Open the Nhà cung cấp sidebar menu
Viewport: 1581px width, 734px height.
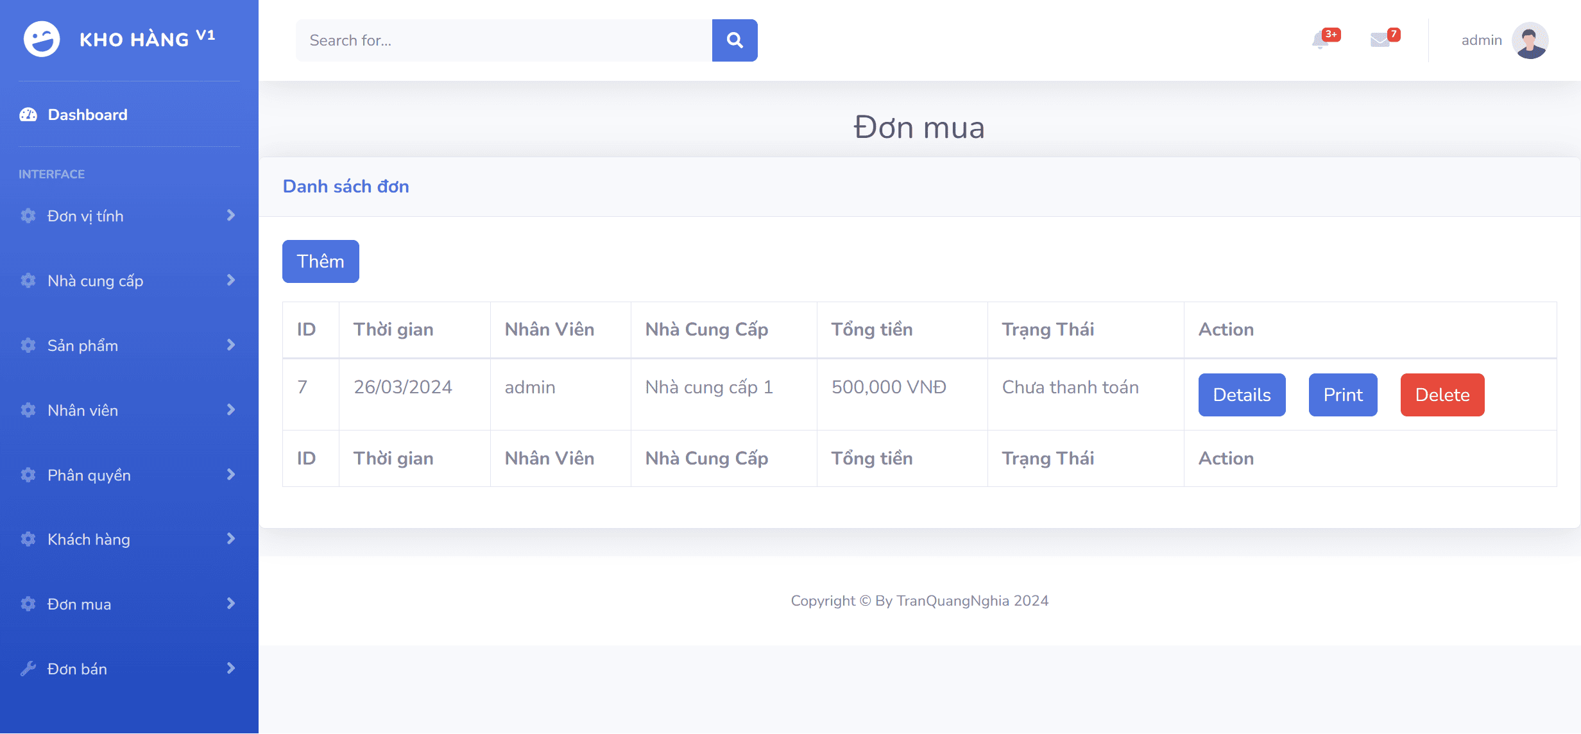click(x=129, y=281)
